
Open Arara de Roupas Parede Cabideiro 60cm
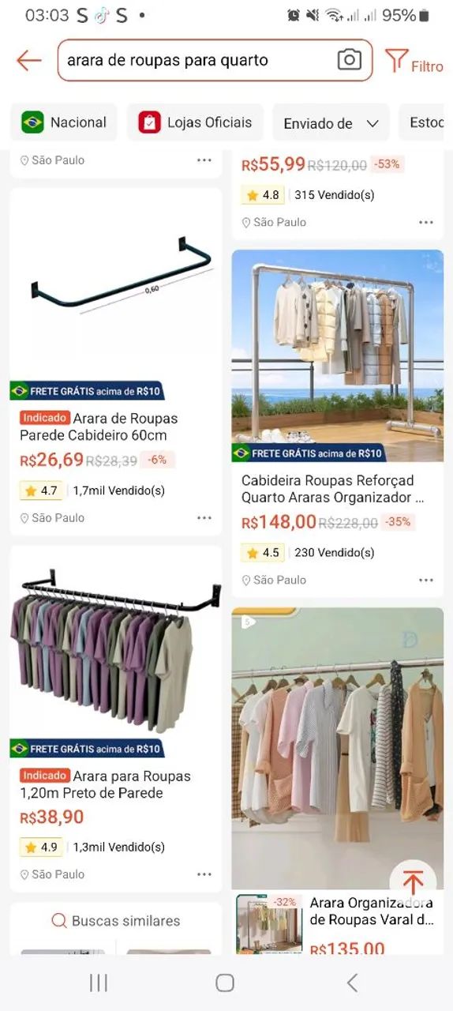(99, 427)
